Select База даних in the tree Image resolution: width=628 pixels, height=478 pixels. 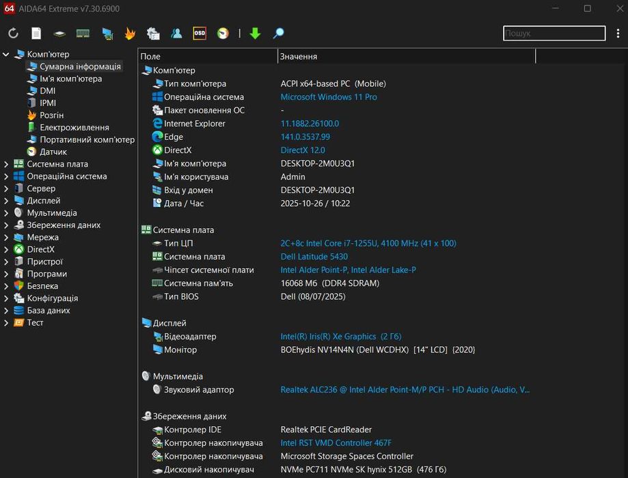pos(49,311)
